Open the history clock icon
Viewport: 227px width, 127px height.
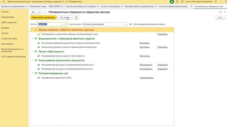[177, 1]
